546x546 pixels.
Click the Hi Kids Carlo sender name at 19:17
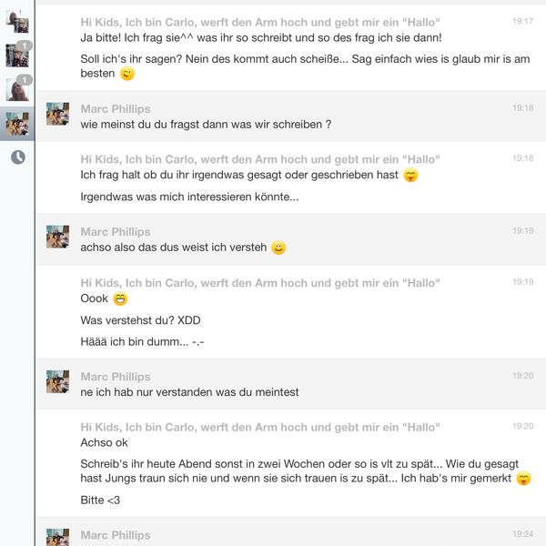260,22
